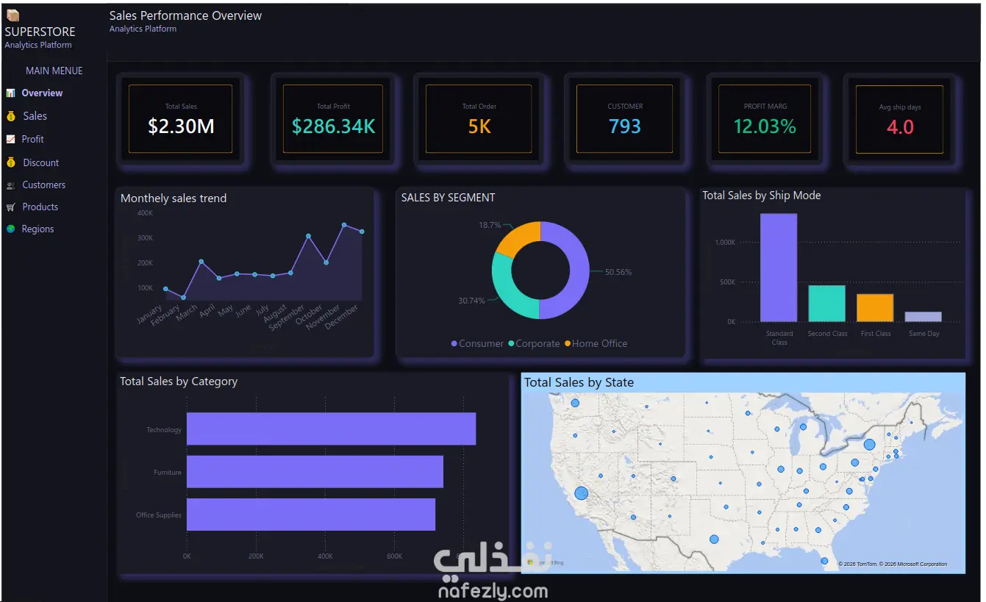Click the Total Sales $2.30M card

coord(181,118)
